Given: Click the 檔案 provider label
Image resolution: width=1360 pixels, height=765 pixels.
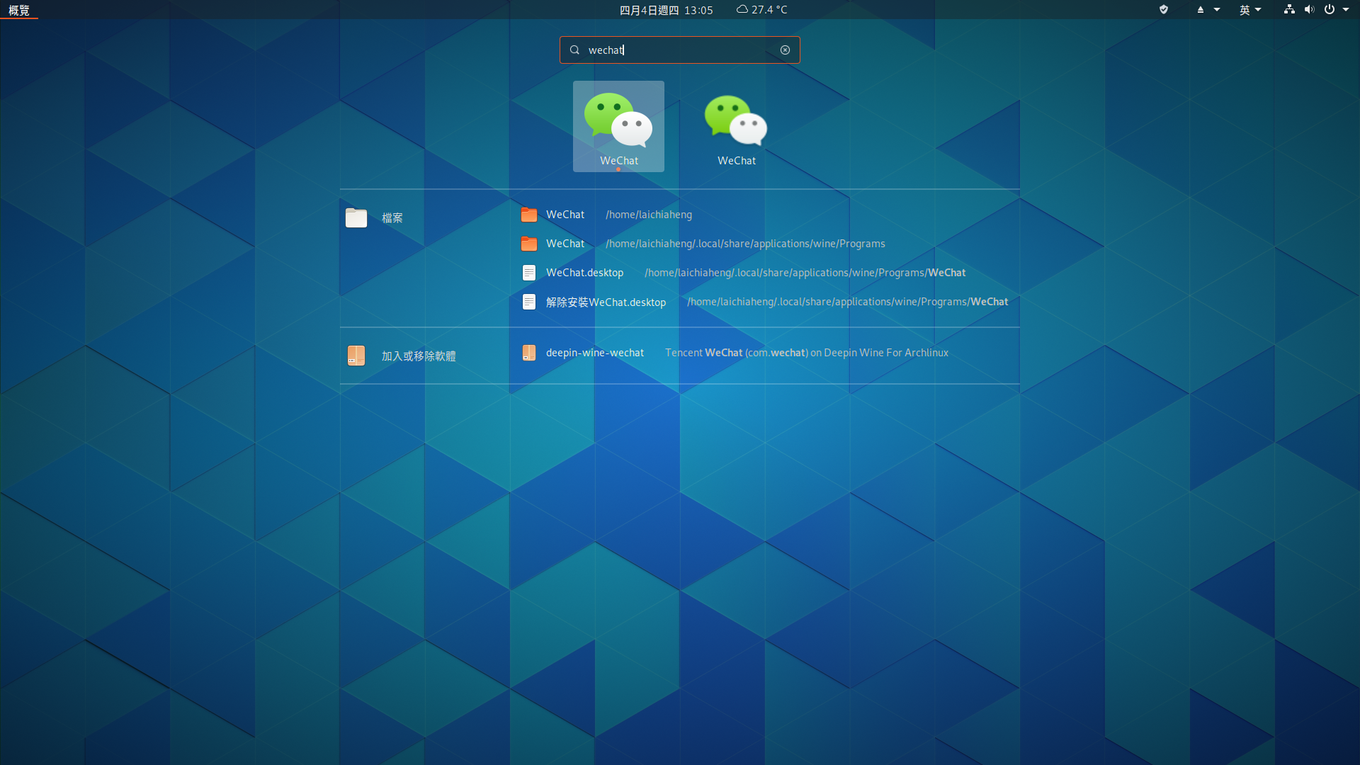Looking at the screenshot, I should point(392,218).
